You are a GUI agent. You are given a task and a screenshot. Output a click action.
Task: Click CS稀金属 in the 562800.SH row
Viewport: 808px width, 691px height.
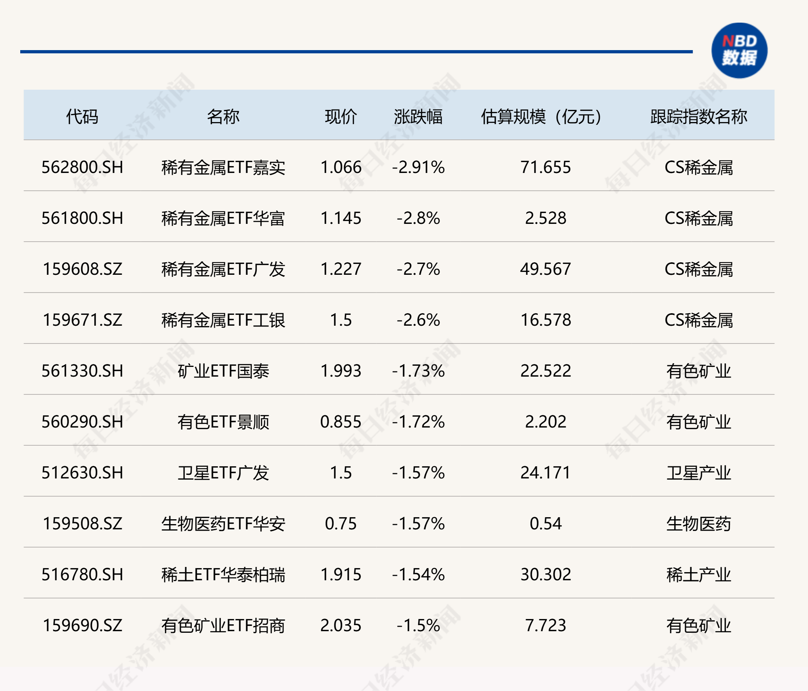click(x=698, y=167)
